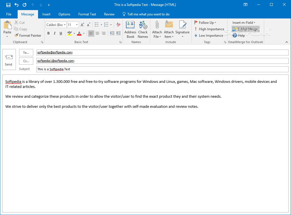Open Customize Quick Access Toolbar dropdown
The image size is (291, 215).
(49, 5)
